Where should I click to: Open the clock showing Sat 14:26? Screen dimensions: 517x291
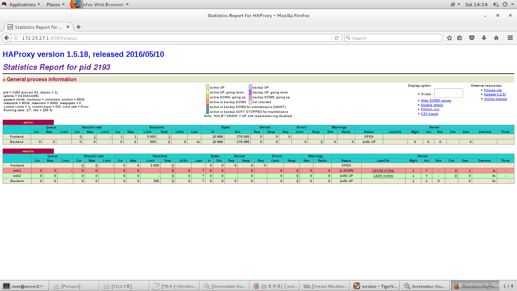point(476,4)
